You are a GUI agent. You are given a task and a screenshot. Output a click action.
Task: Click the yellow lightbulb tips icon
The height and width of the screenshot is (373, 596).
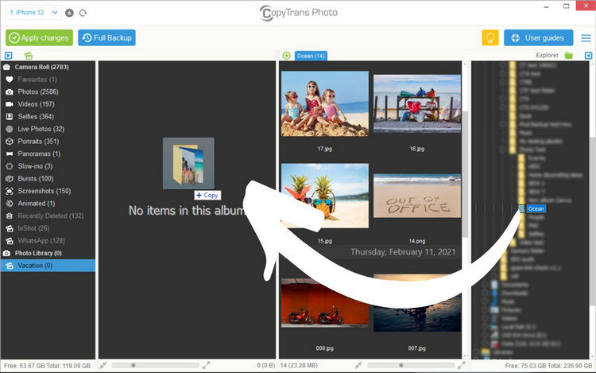(x=490, y=38)
